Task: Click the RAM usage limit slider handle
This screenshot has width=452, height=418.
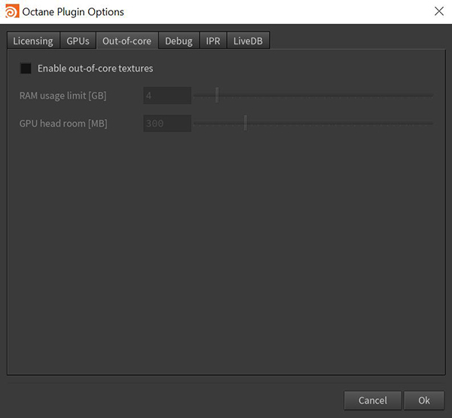Action: [217, 96]
